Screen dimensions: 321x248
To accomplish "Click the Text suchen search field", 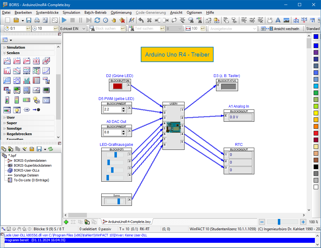I will pyautogui.click(x=147, y=29).
